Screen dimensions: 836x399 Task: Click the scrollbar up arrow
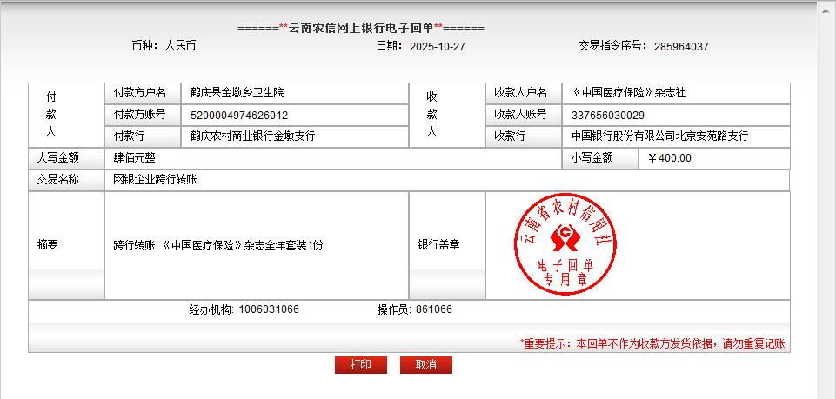tap(827, 6)
